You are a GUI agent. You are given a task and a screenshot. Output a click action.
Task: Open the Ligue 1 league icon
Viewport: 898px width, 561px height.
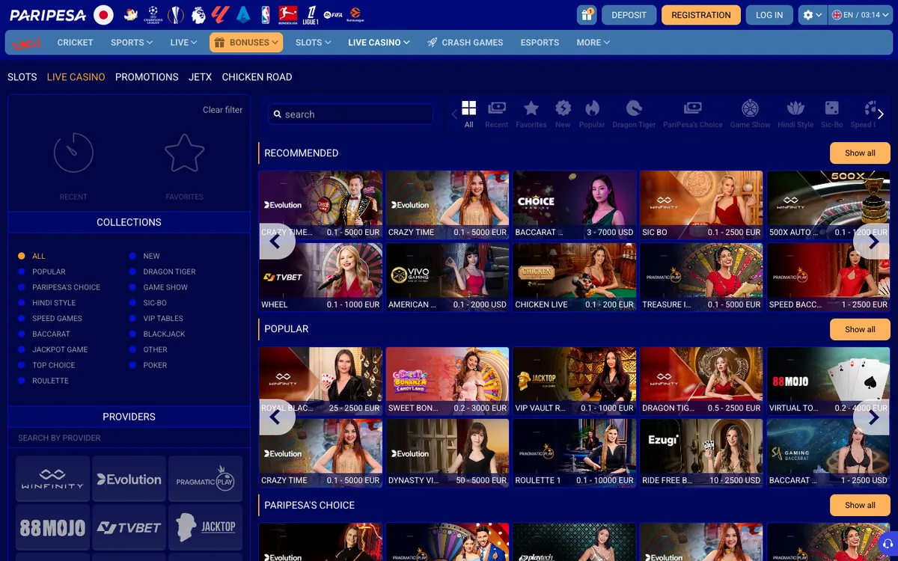(x=311, y=14)
